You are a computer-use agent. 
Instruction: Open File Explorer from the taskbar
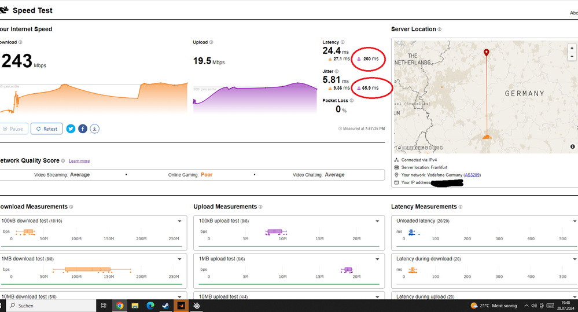[135, 306]
